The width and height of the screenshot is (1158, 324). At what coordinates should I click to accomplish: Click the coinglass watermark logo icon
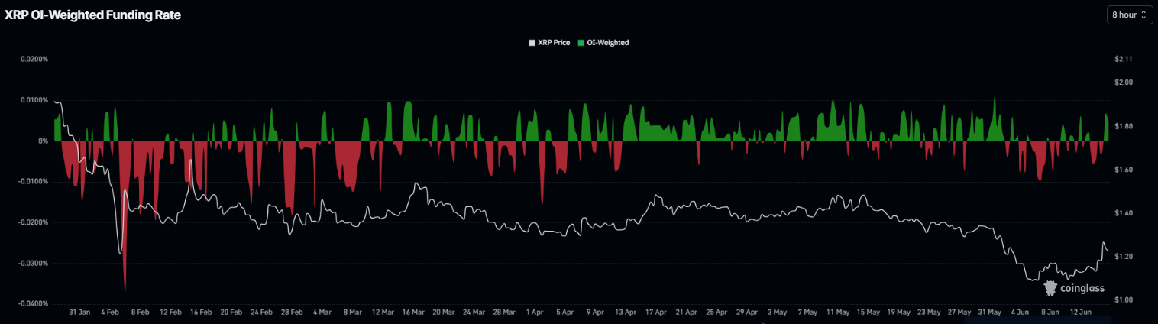pos(1050,288)
